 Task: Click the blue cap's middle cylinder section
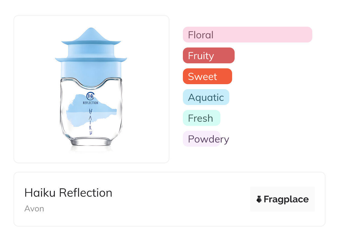[x=91, y=50]
